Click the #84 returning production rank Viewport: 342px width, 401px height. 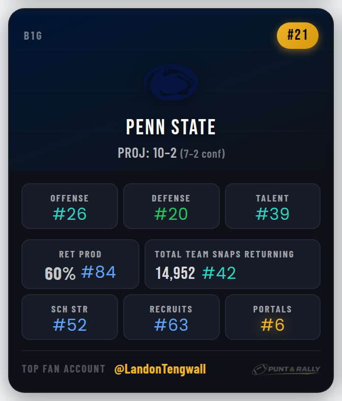pos(99,272)
